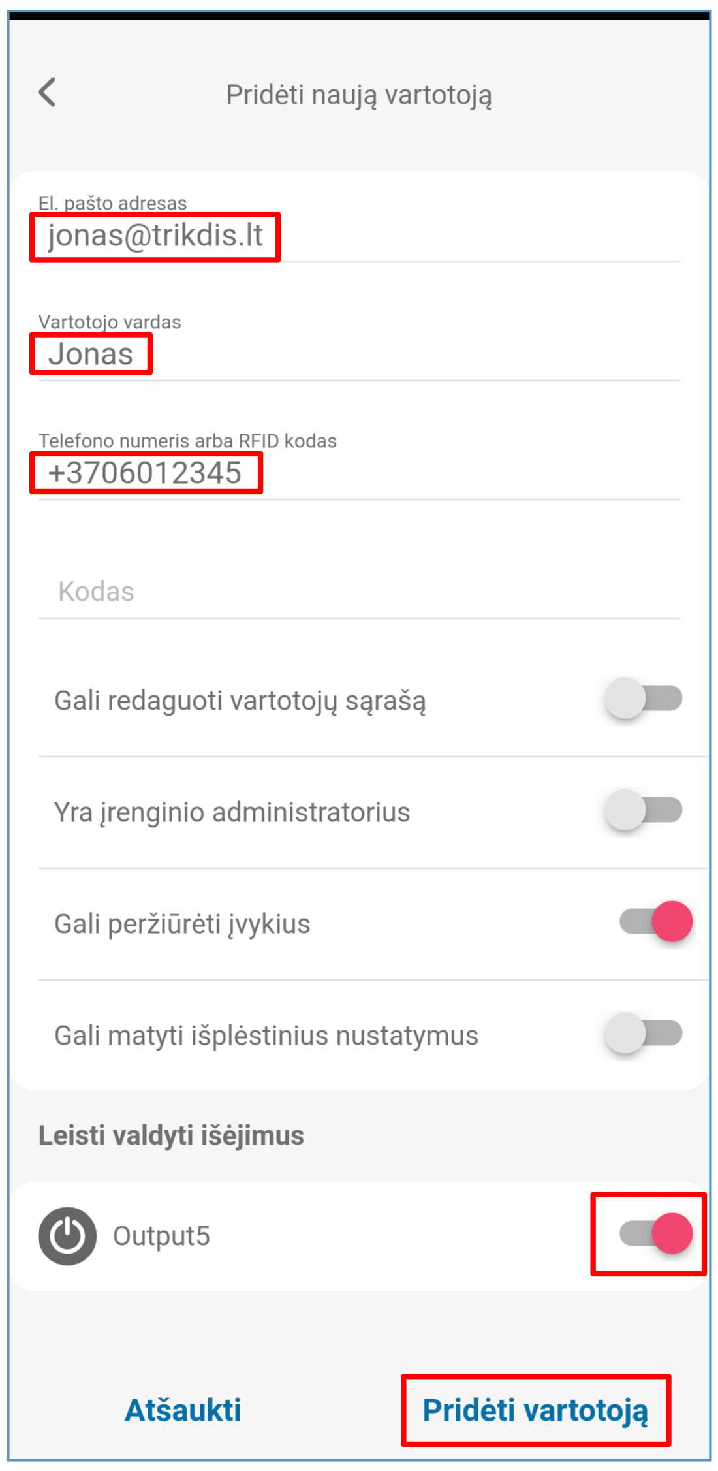Tap the 'Output5' label text
718x1471 pixels.
(161, 1236)
